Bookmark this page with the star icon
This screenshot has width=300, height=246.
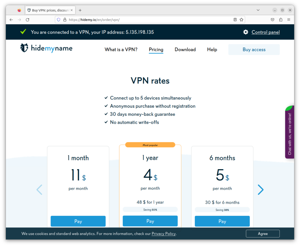click(x=241, y=20)
